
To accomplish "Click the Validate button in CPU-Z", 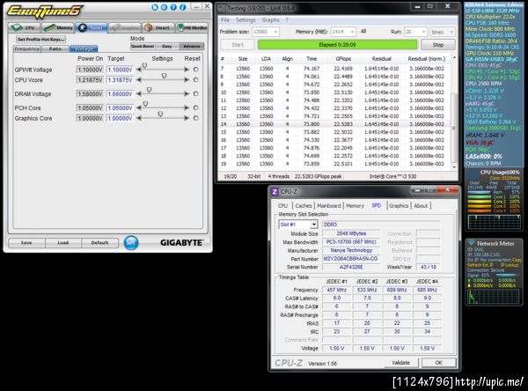I will pyautogui.click(x=400, y=363).
